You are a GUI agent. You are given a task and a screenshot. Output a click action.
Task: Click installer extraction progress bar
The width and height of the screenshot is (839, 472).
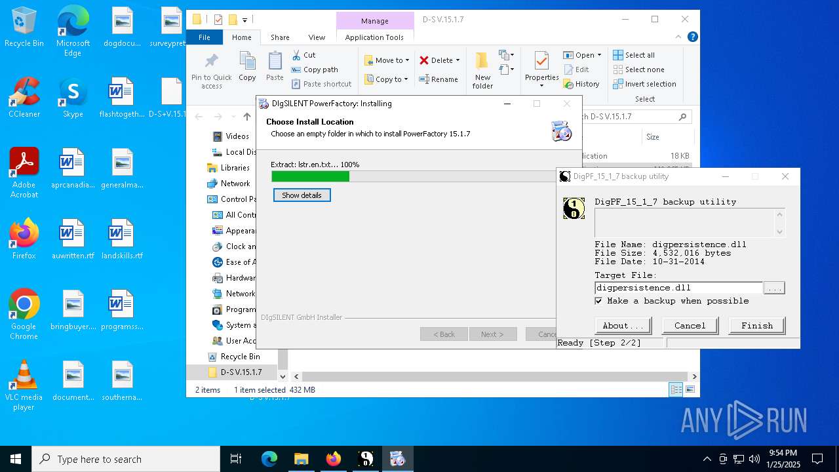click(414, 176)
